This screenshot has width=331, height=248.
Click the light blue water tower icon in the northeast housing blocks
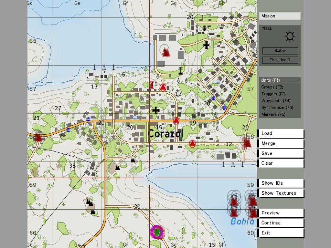point(218,81)
